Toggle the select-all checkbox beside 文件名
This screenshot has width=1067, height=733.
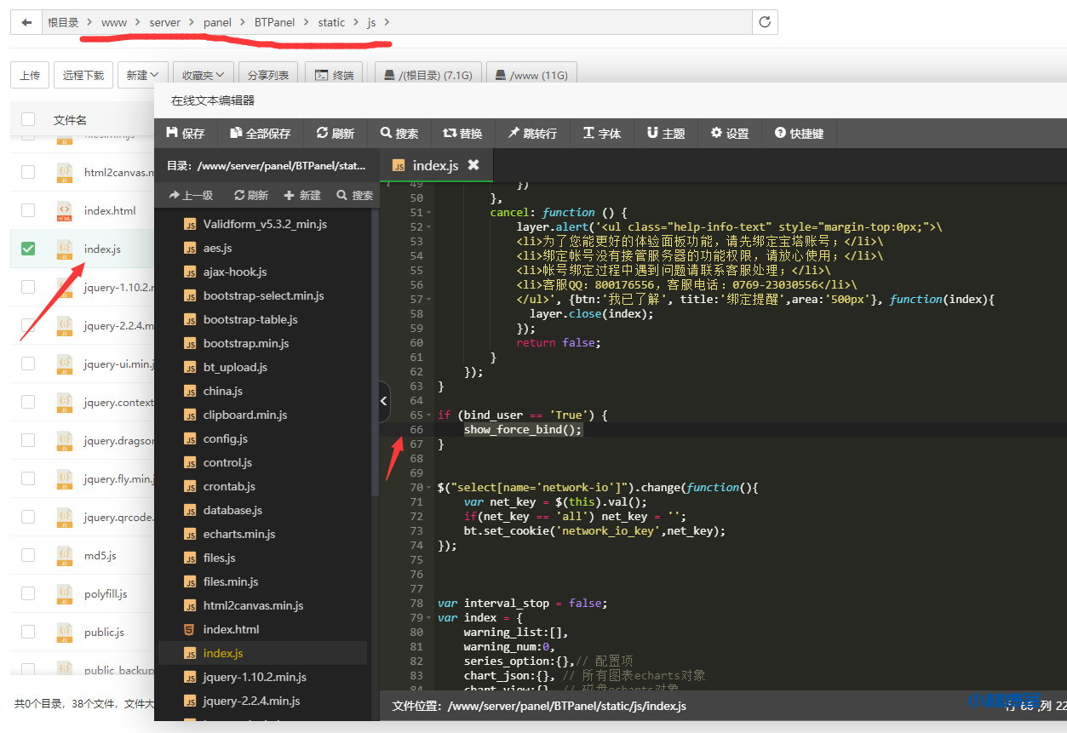pyautogui.click(x=28, y=120)
